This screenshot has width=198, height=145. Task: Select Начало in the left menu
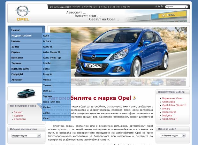pyautogui.click(x=26, y=30)
